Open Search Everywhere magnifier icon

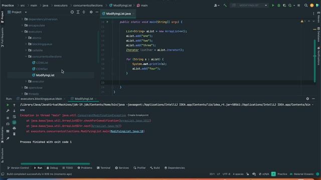coord(306,5)
